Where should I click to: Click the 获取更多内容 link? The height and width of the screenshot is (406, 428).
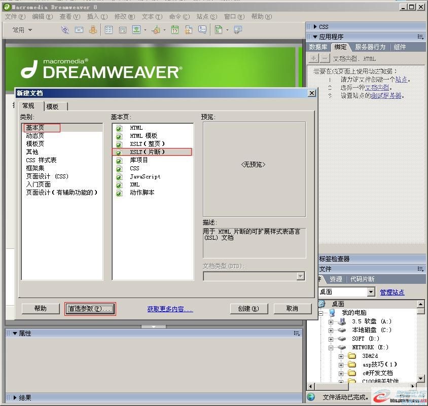coord(170,309)
